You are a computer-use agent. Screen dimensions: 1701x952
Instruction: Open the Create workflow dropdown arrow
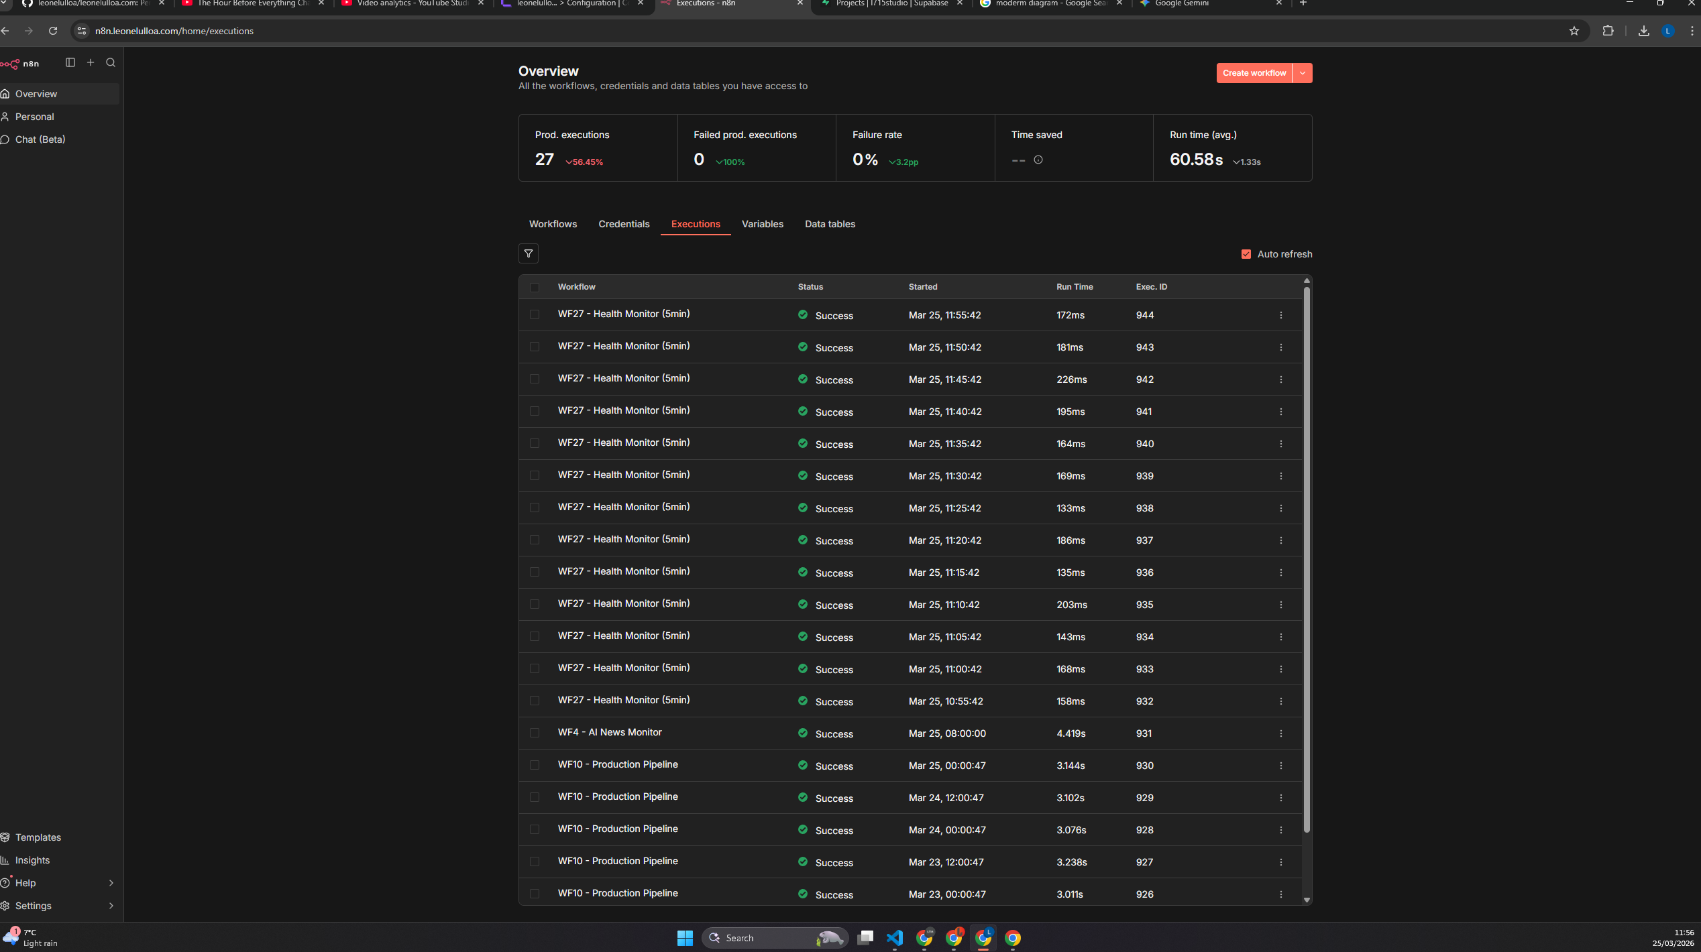point(1302,72)
